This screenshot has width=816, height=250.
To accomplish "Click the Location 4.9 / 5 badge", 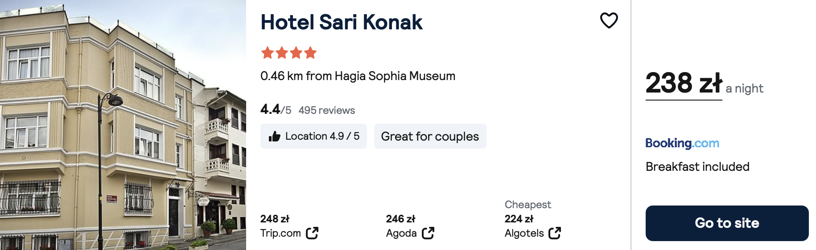I will 313,136.
